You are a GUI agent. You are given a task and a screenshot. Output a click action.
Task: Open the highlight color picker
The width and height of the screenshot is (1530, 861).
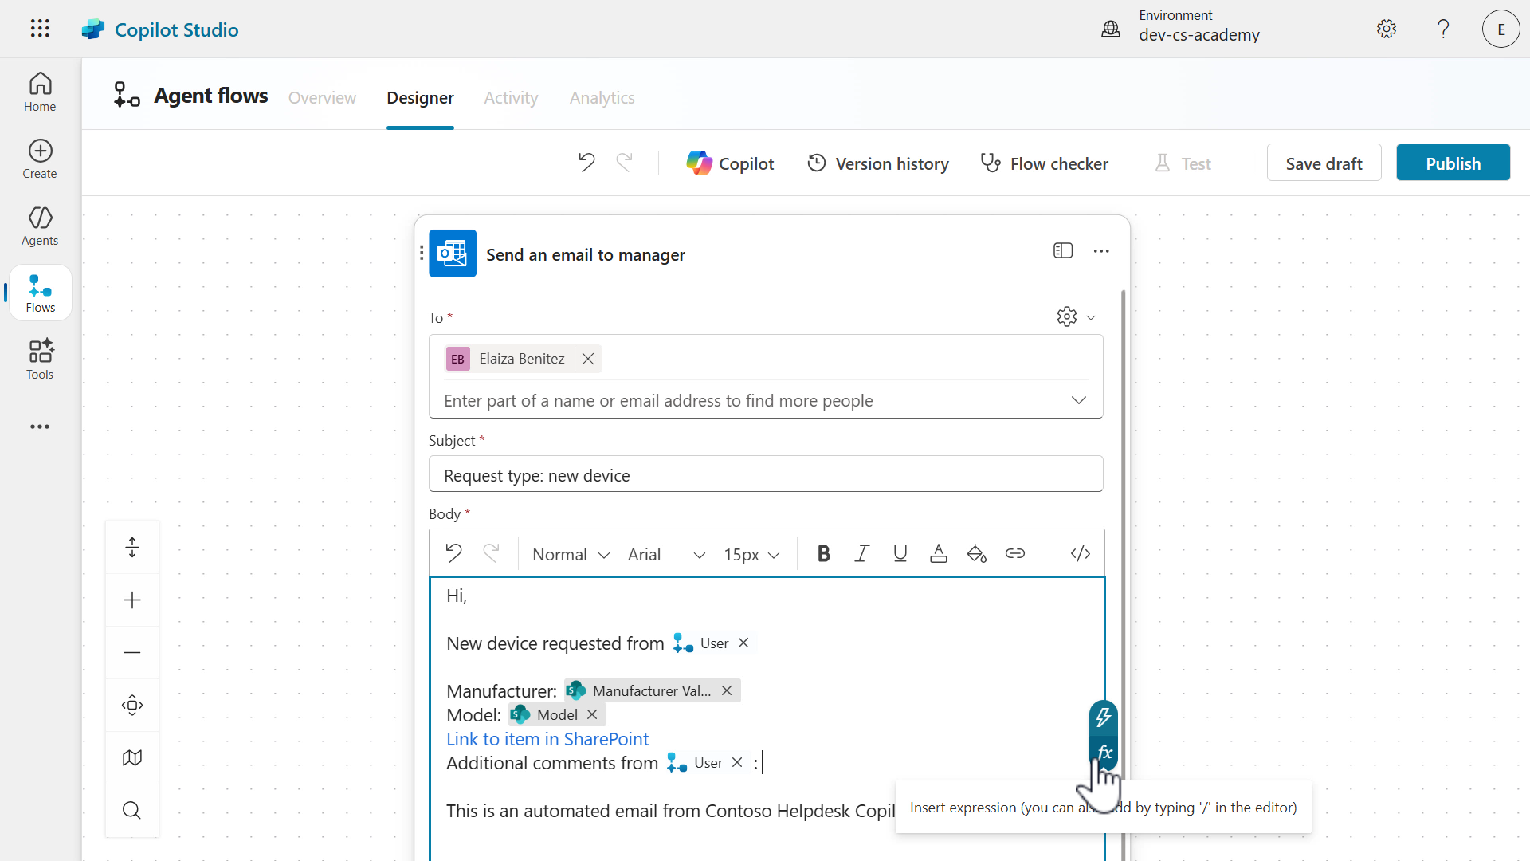point(976,554)
